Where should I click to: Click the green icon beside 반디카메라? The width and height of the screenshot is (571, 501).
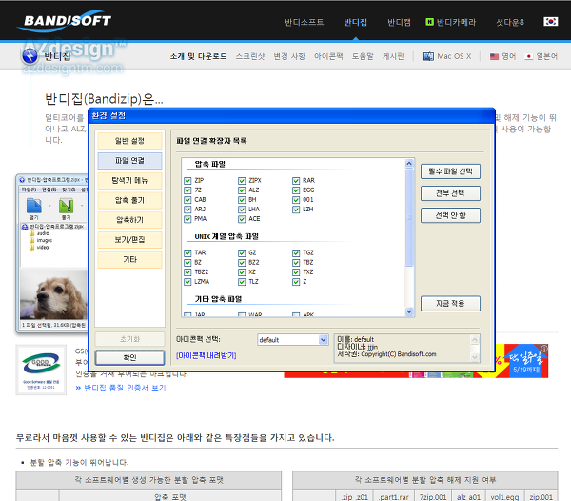[429, 22]
